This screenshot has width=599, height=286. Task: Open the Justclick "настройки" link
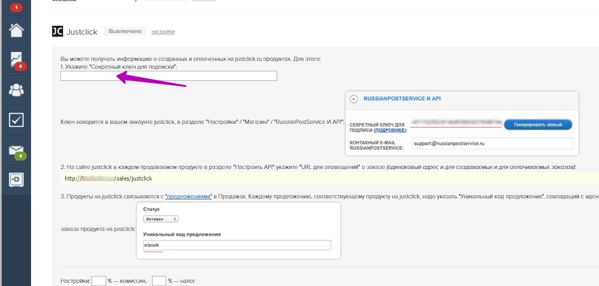(x=163, y=31)
